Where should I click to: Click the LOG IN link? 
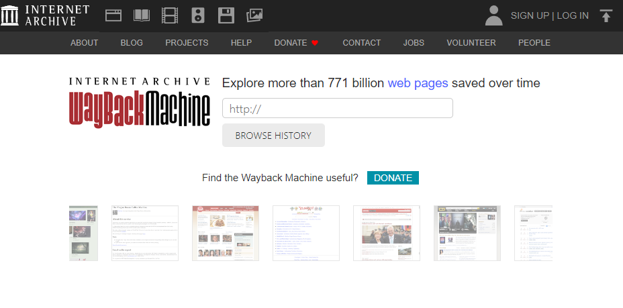pyautogui.click(x=573, y=15)
